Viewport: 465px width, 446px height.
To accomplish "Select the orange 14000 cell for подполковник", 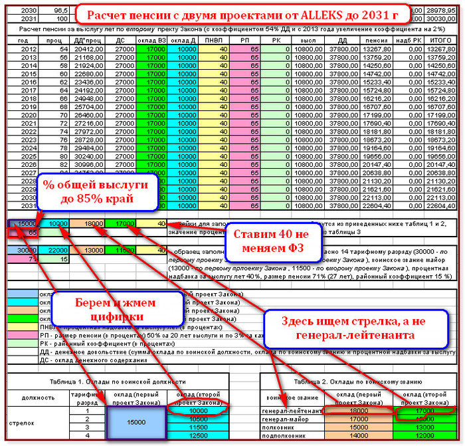I will click(359, 436).
